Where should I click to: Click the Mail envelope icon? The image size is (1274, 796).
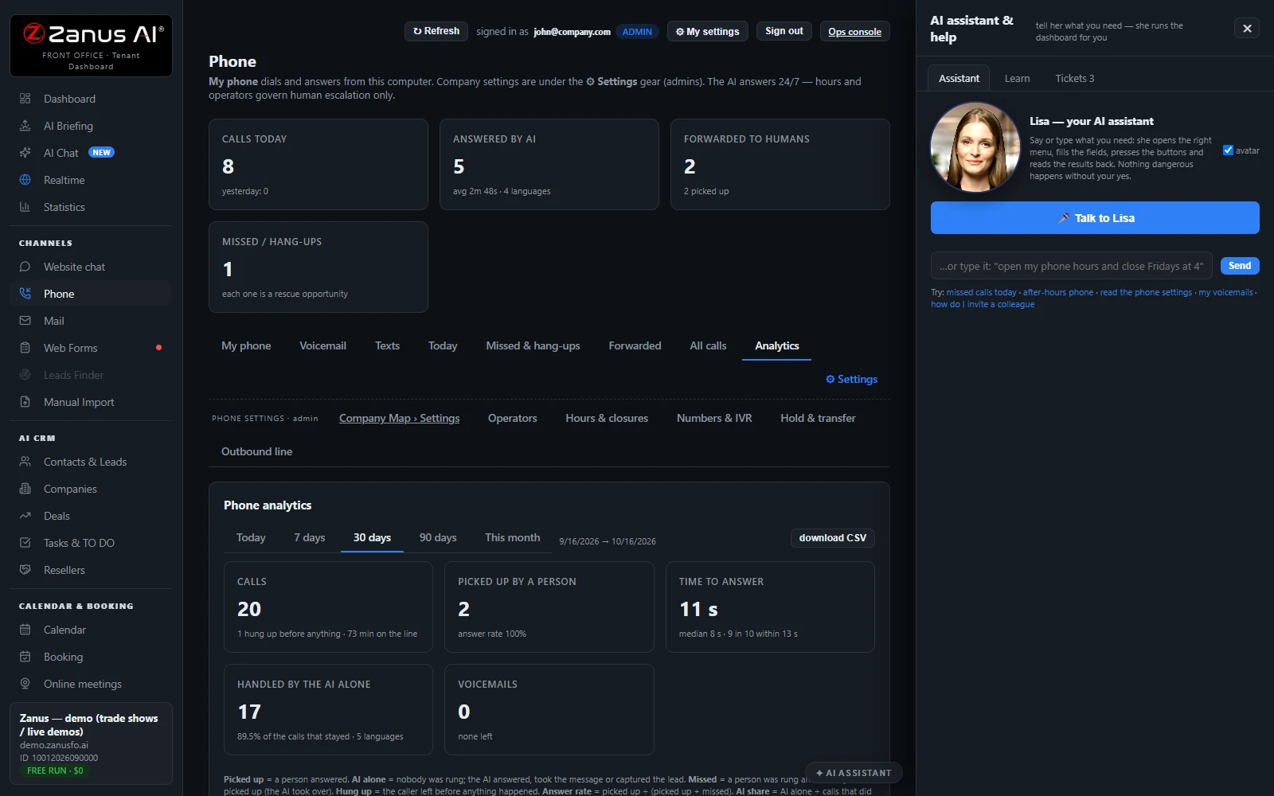tap(25, 321)
